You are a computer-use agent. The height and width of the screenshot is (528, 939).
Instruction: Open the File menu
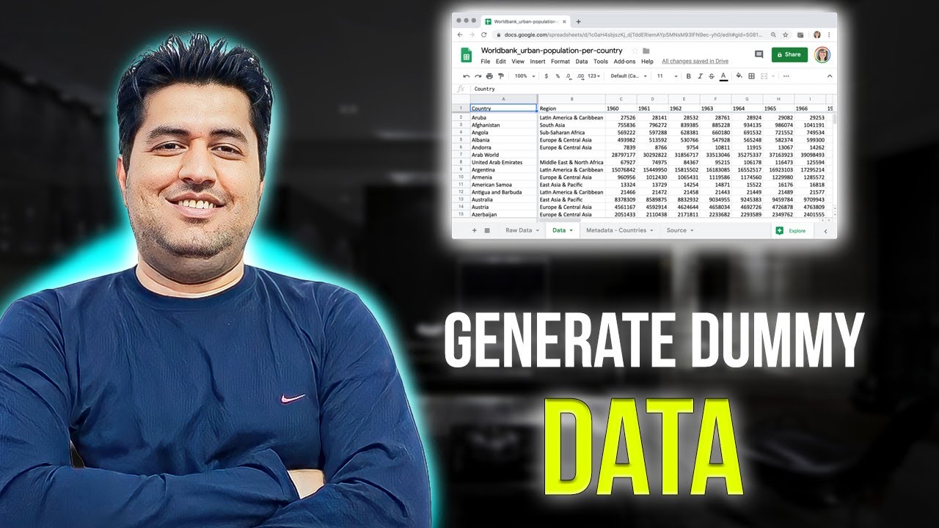pyautogui.click(x=486, y=62)
